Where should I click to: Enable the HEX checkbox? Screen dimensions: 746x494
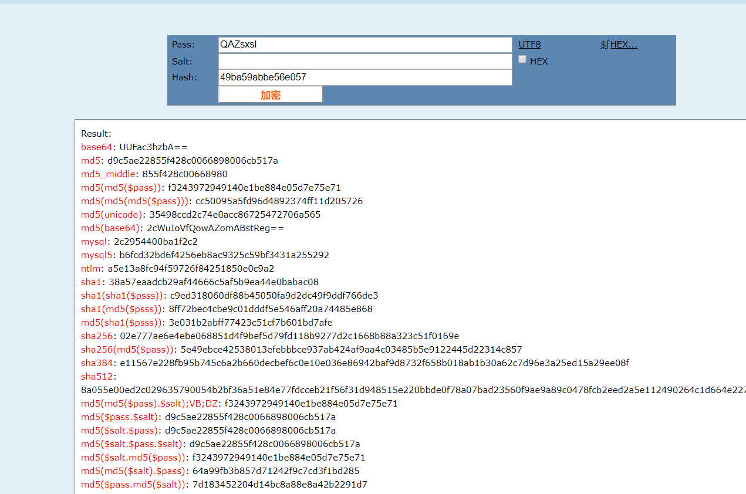[x=522, y=59]
